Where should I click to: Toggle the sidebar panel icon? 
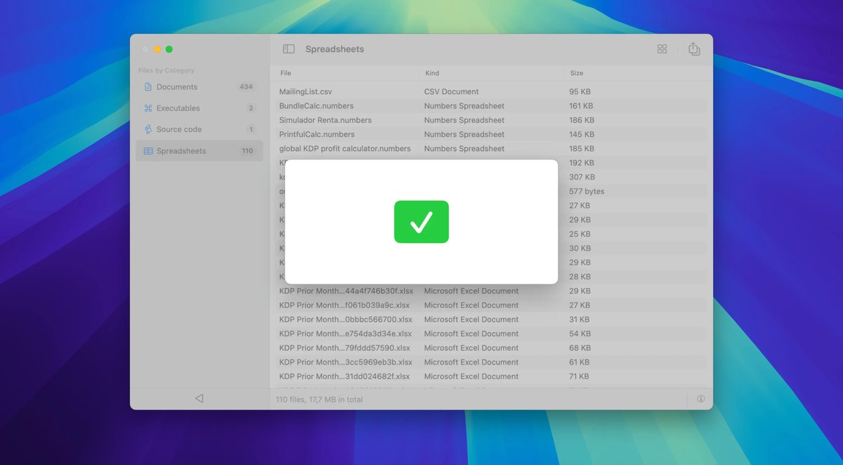[x=289, y=49]
